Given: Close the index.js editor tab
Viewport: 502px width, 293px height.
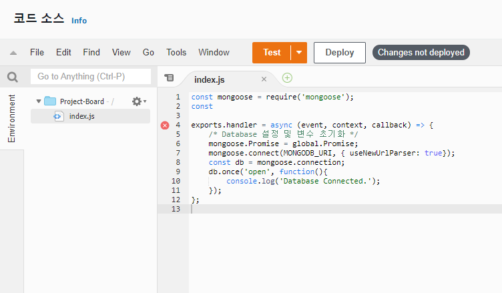Looking at the screenshot, I should 264,79.
